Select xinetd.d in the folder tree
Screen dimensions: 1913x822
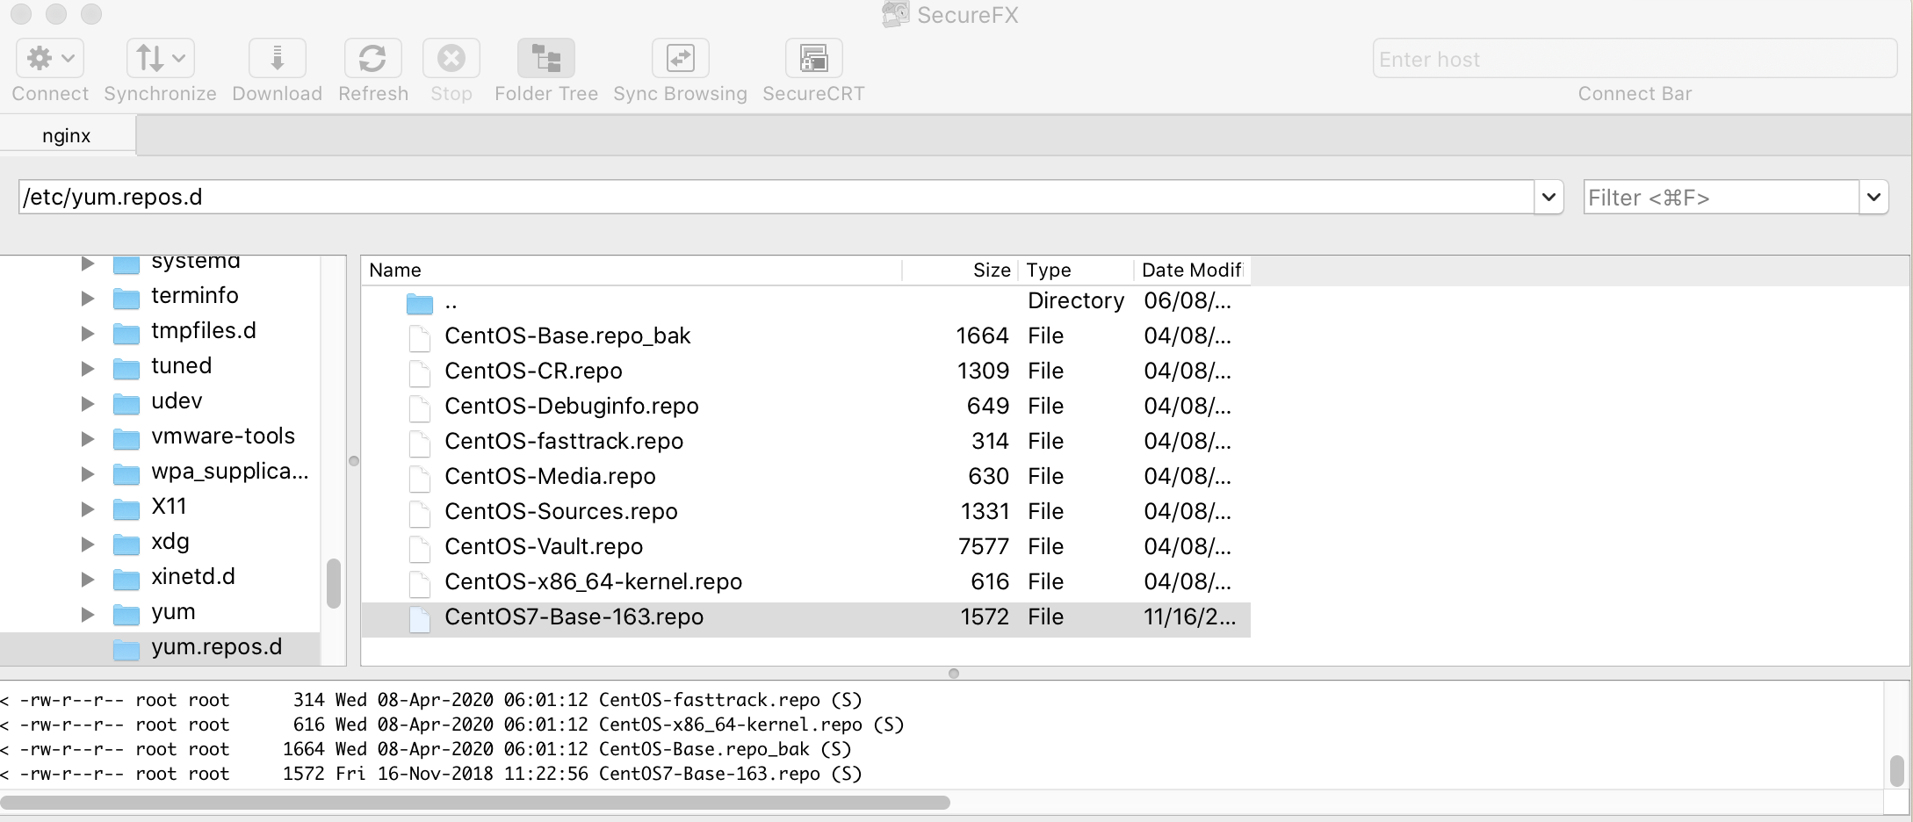[193, 577]
